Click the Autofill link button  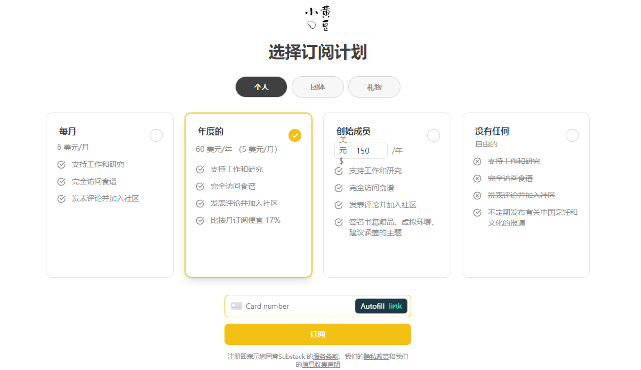tap(381, 306)
